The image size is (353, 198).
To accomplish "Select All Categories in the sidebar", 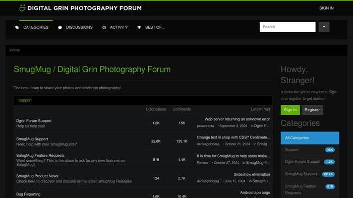I will click(x=310, y=138).
